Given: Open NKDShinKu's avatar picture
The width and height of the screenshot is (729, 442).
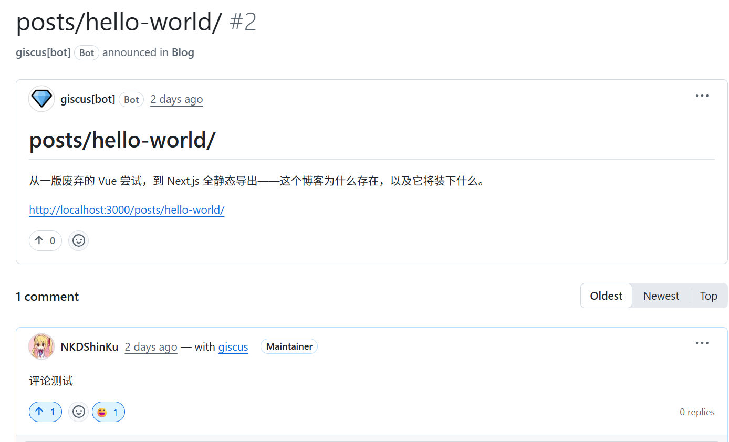Looking at the screenshot, I should (x=41, y=346).
